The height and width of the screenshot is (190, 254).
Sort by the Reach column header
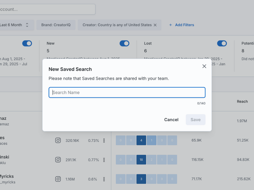(x=242, y=101)
